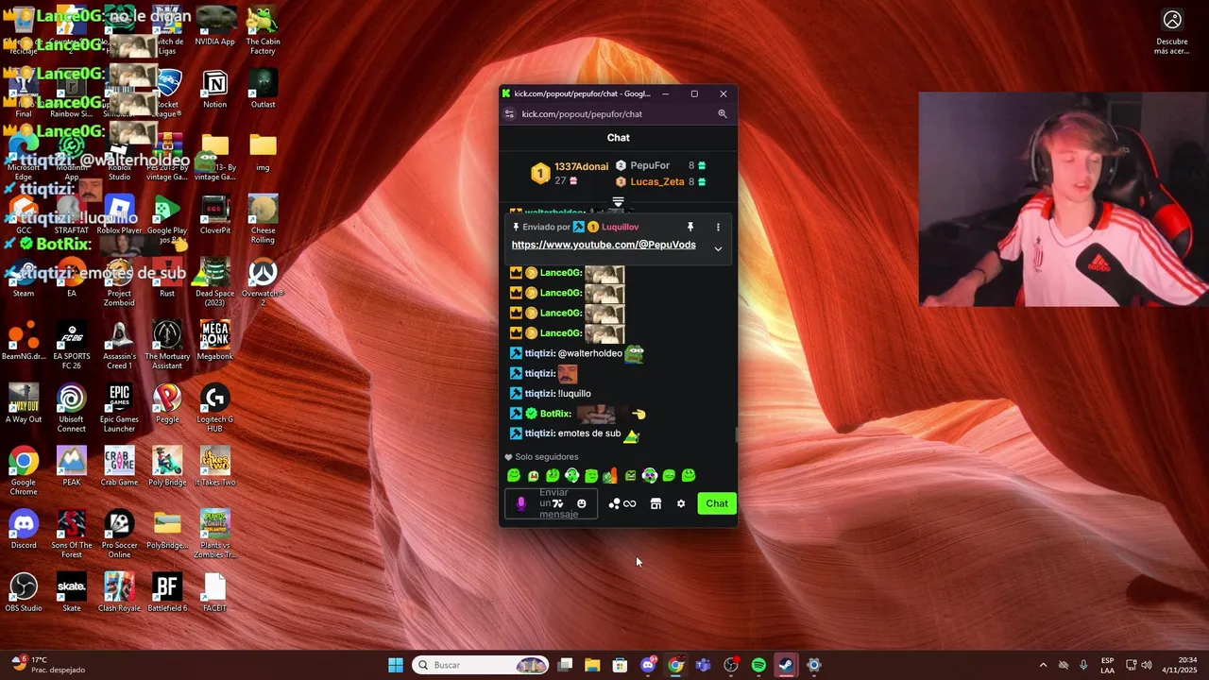Select the FACEIT file on desktop

(214, 593)
